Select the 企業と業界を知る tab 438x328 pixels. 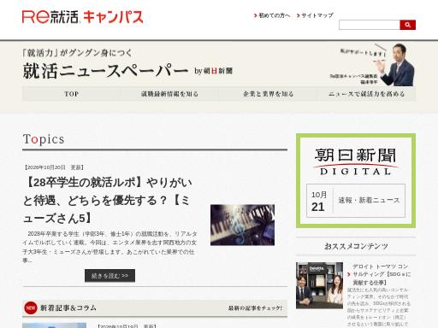pyautogui.click(x=268, y=94)
